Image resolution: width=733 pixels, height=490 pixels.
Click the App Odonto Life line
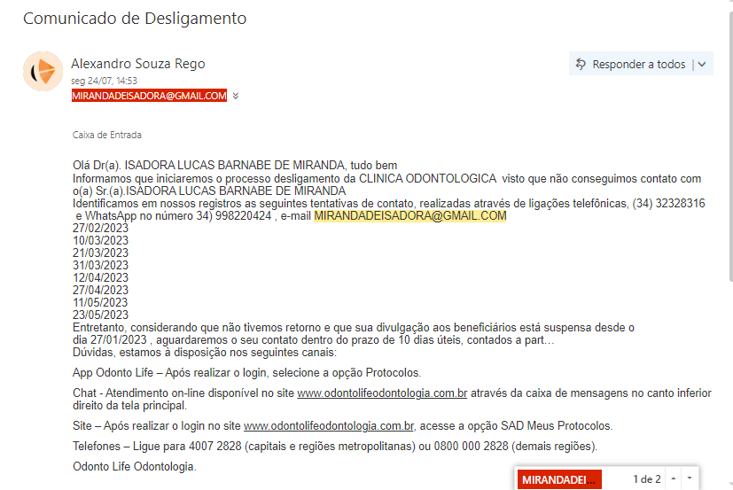[246, 373]
